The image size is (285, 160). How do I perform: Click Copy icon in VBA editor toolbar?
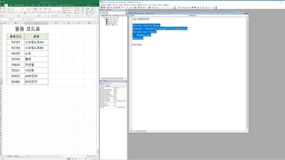click(x=114, y=8)
